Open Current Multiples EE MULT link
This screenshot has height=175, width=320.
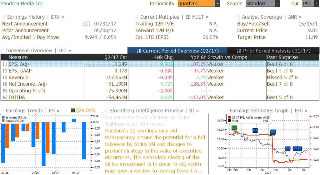[174, 17]
